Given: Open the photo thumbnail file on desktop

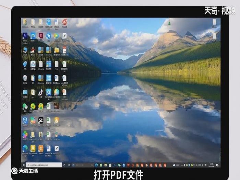Looking at the screenshot, I should tap(57, 106).
